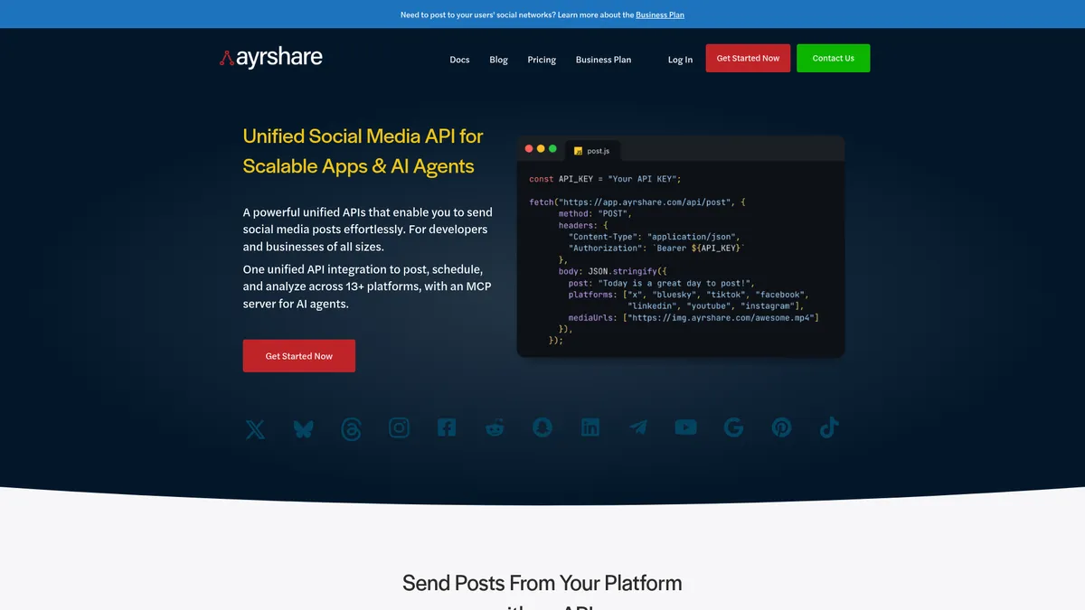Click the TikTok icon

point(829,428)
